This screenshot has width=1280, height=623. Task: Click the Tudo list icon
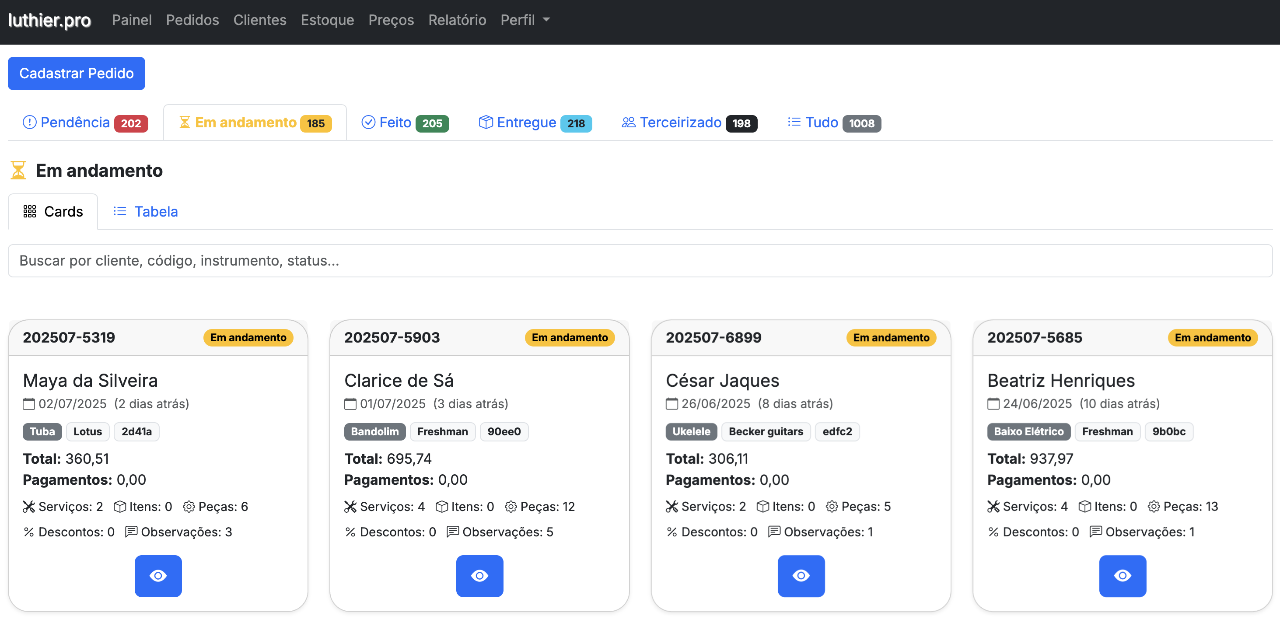(x=794, y=122)
